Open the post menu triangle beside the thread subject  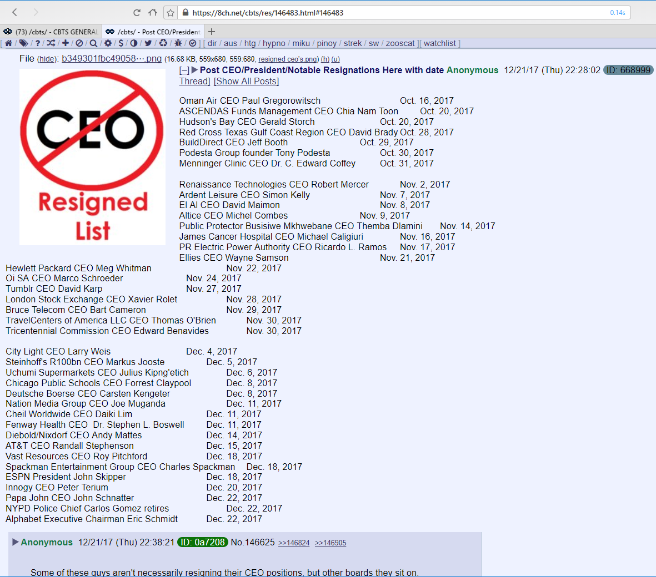point(194,70)
